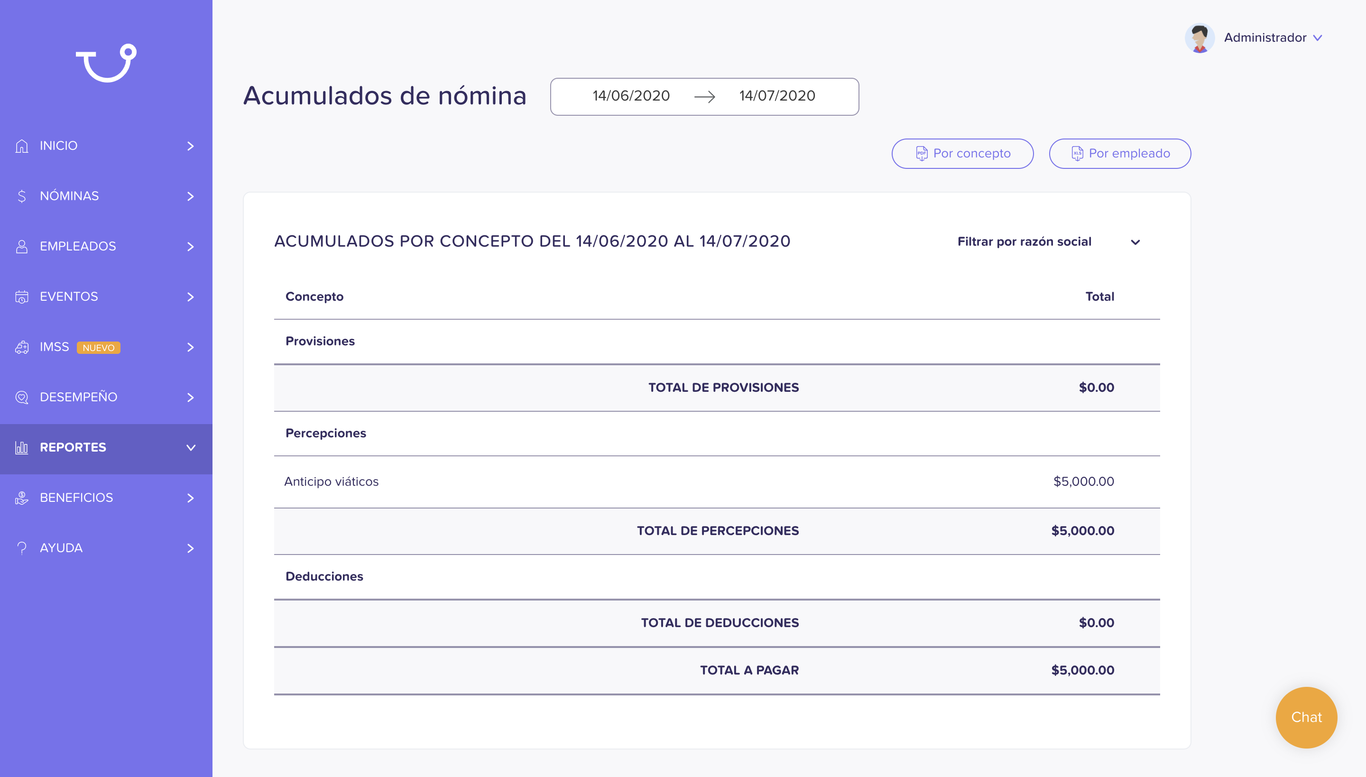
Task: Click the XLS icon in Por empleado button
Action: (1077, 154)
